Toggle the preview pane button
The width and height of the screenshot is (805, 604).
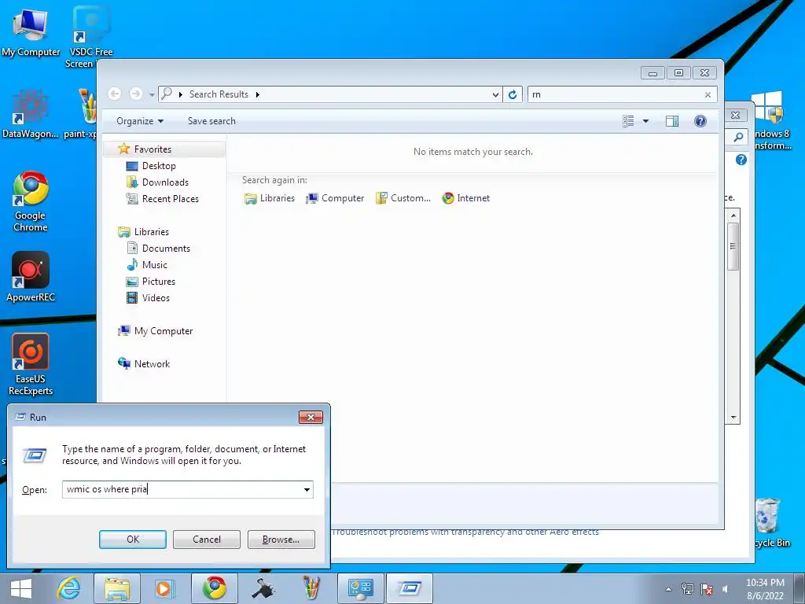click(672, 121)
